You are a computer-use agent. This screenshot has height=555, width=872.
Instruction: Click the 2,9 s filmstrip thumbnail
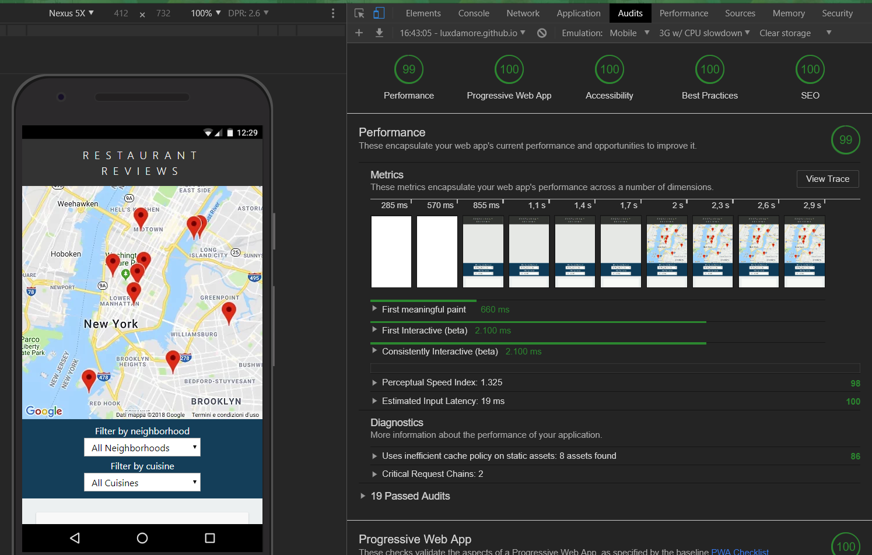[x=805, y=252]
